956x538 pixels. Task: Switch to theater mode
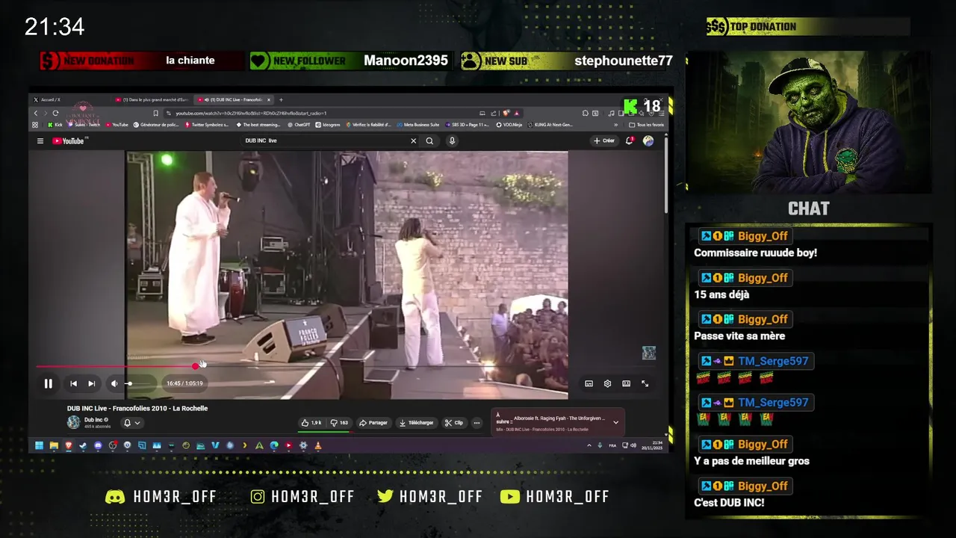[626, 383]
